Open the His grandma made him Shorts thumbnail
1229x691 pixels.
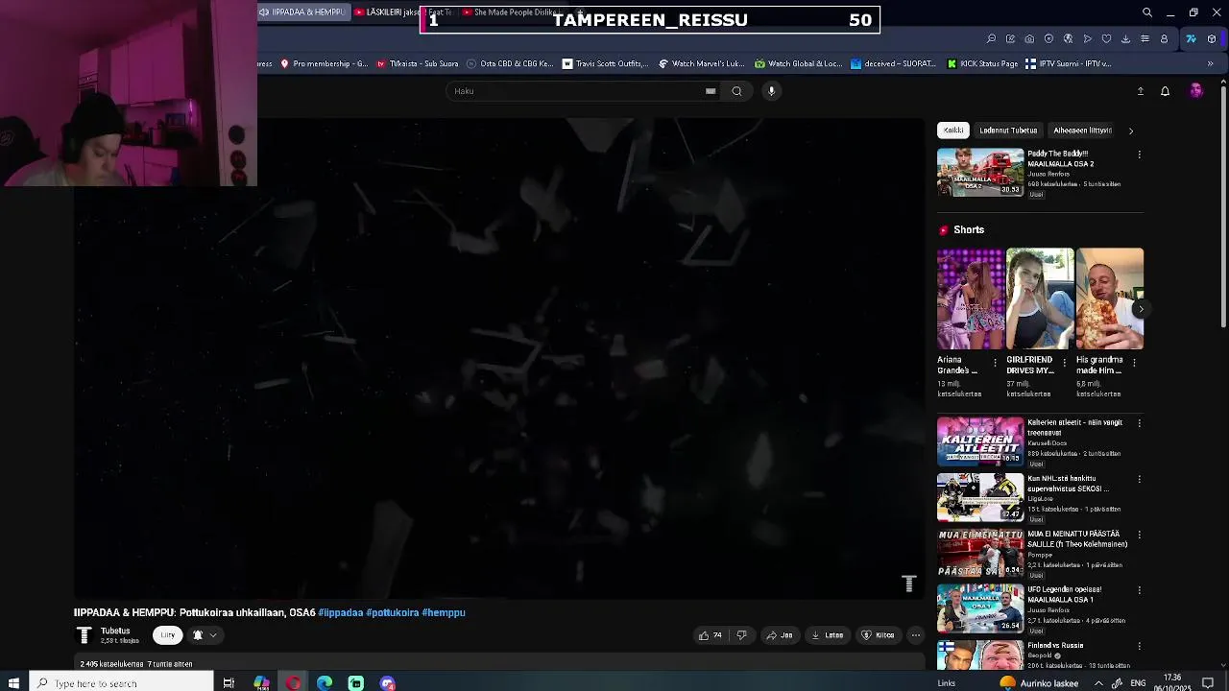click(x=1110, y=298)
